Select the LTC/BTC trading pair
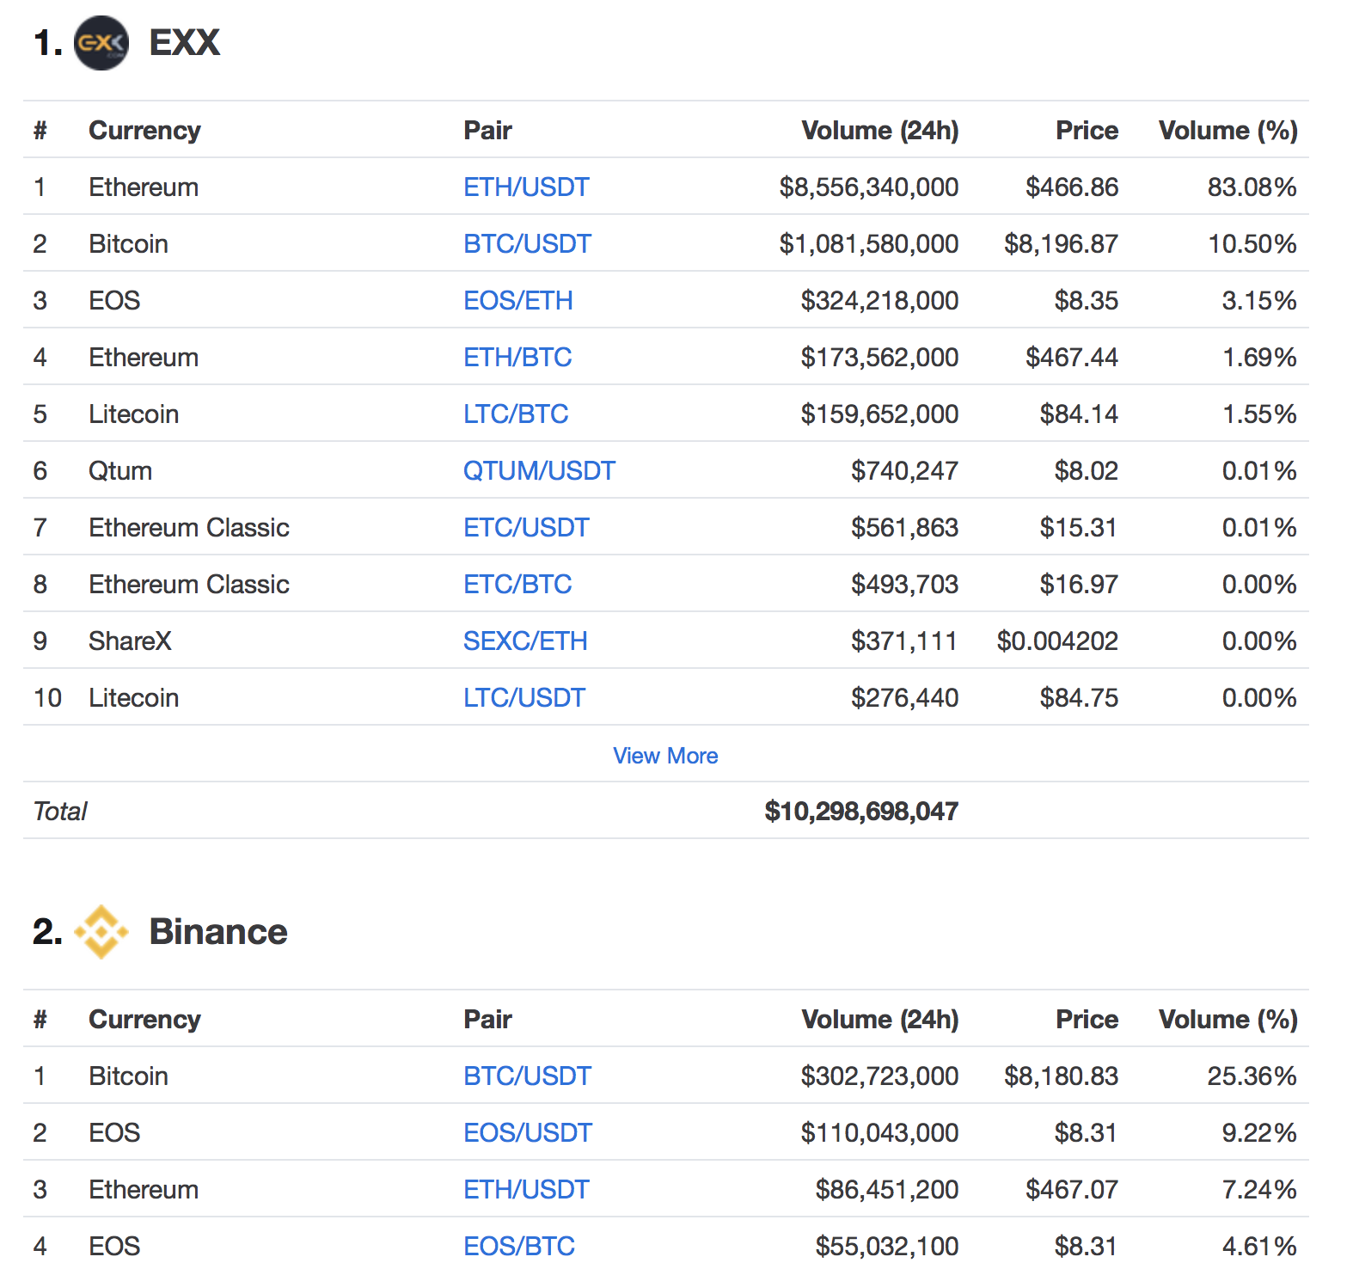The width and height of the screenshot is (1353, 1269). [516, 414]
